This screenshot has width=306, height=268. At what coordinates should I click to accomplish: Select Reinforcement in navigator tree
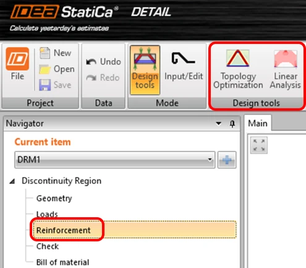coord(134,230)
